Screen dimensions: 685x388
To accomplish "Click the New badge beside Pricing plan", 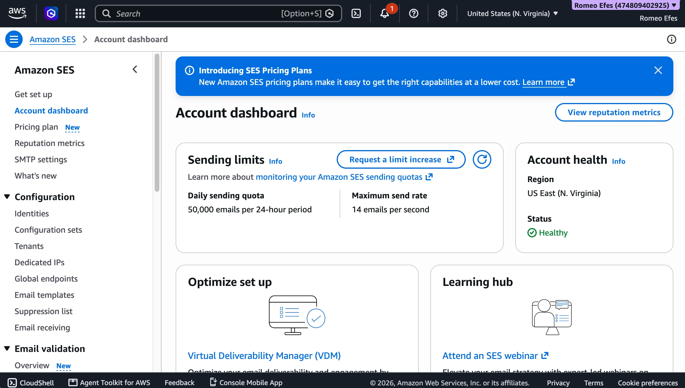I will pos(72,127).
